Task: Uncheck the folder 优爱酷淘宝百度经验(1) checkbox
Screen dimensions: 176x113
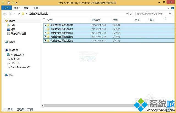Action: (x=45, y=25)
